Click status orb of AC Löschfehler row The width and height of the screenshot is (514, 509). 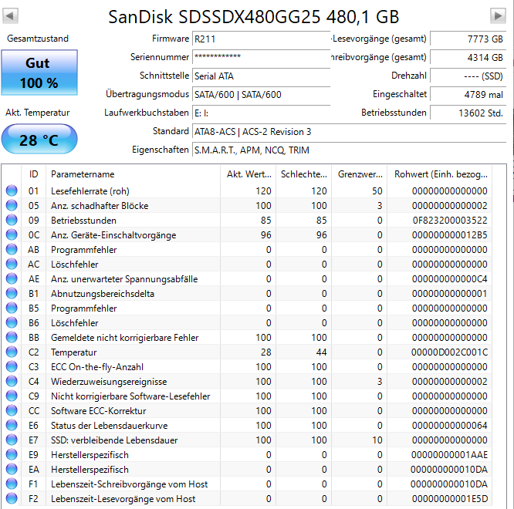tap(12, 264)
